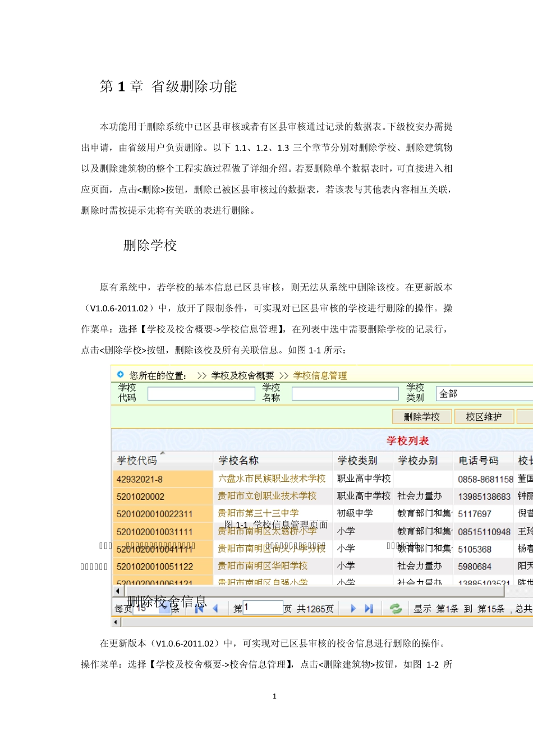Click 学校类别 column header
This screenshot has height=754, width=533.
click(x=362, y=461)
